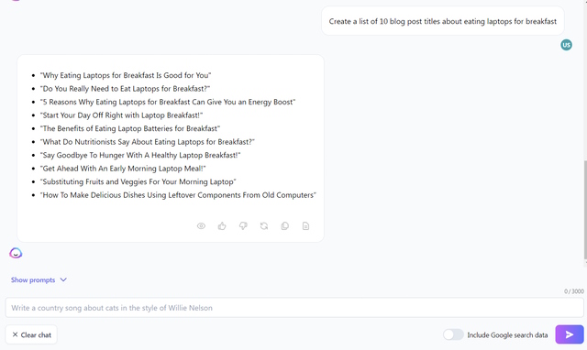This screenshot has width=587, height=350.
Task: Copy the response to clipboard
Action: (x=285, y=226)
